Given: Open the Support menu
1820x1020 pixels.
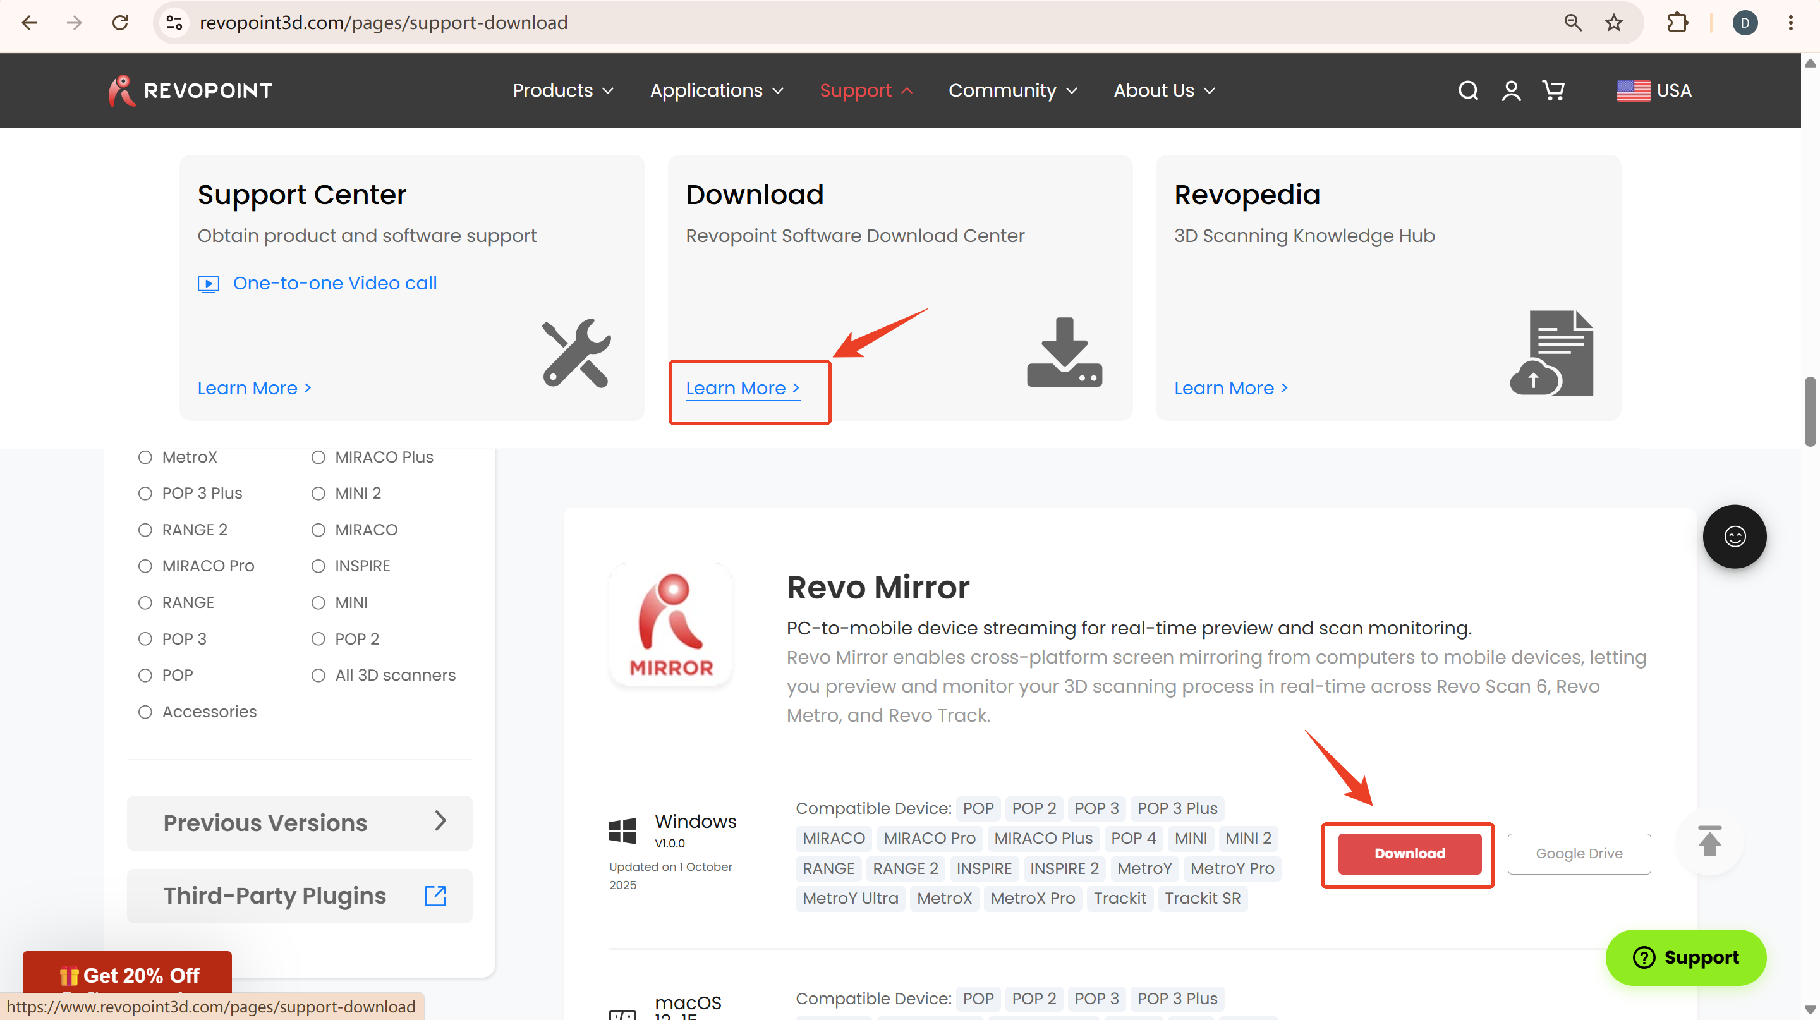Looking at the screenshot, I should [866, 90].
